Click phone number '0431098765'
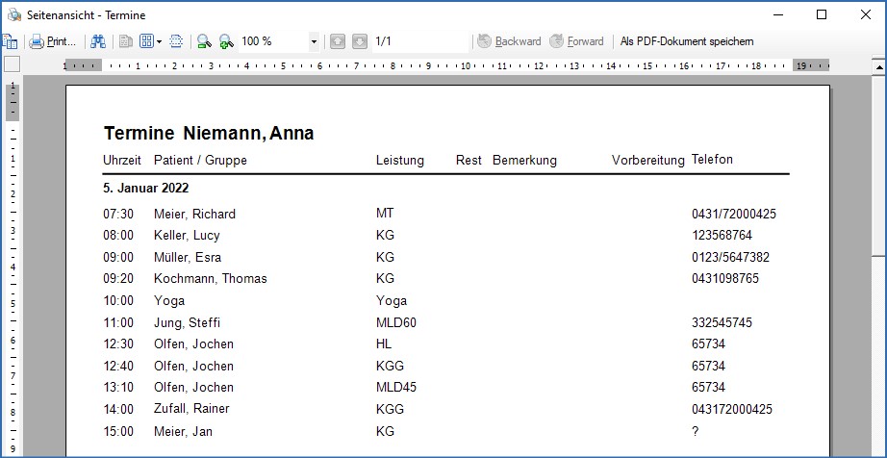The height and width of the screenshot is (458, 887). pyautogui.click(x=725, y=279)
